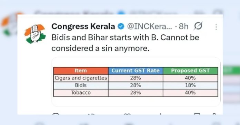
Task: Open the Congress Kerala account name
Action: 83,26
